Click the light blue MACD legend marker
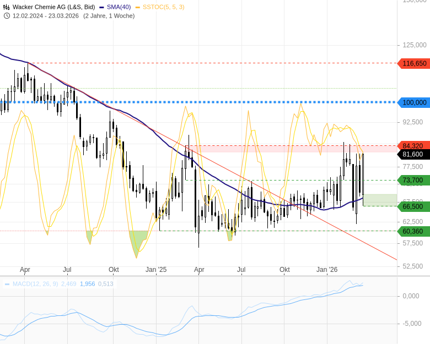430x344 pixels. tap(7, 284)
